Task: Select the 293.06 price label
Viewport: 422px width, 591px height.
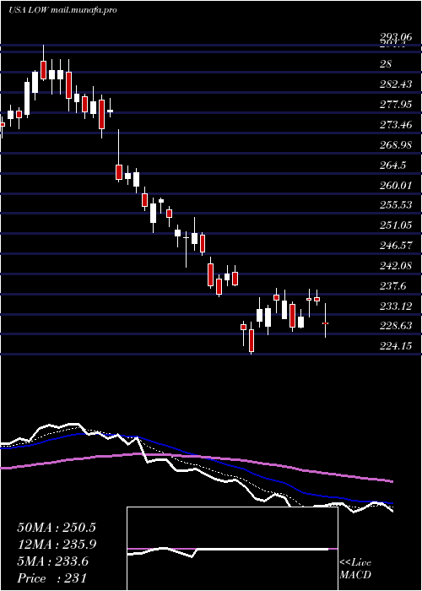Action: tap(395, 36)
